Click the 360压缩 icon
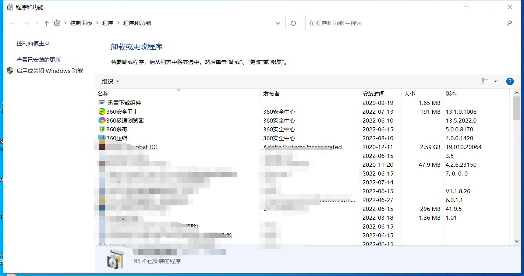This screenshot has height=276, width=524. [102, 138]
